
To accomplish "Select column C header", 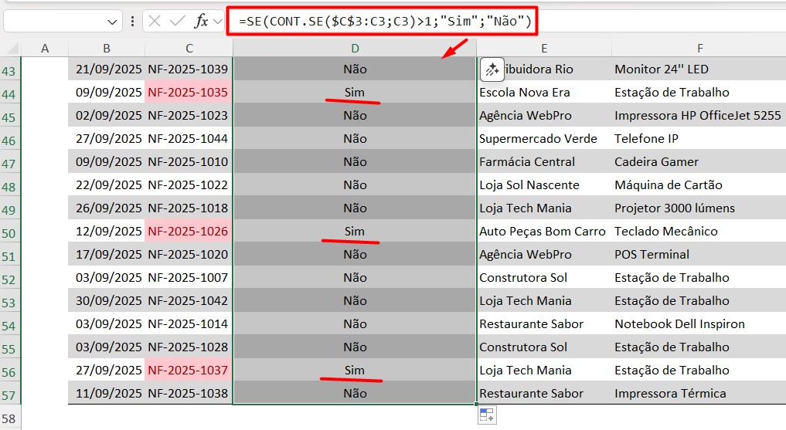I will tap(189, 49).
